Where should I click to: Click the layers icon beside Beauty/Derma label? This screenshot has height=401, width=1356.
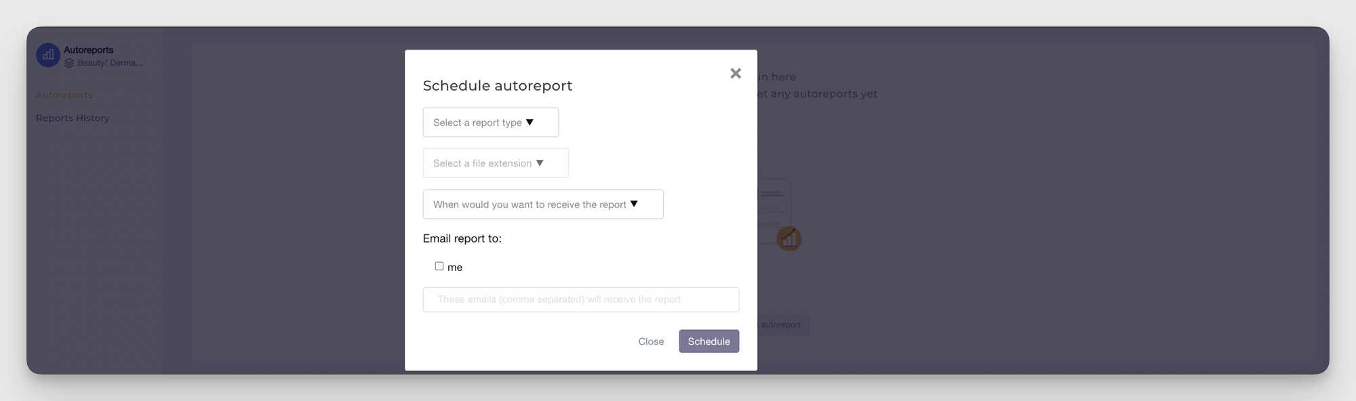(x=70, y=62)
